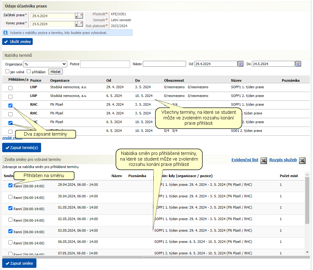Open the Evidenční list link
313x270 pixels.
[x=245, y=160]
